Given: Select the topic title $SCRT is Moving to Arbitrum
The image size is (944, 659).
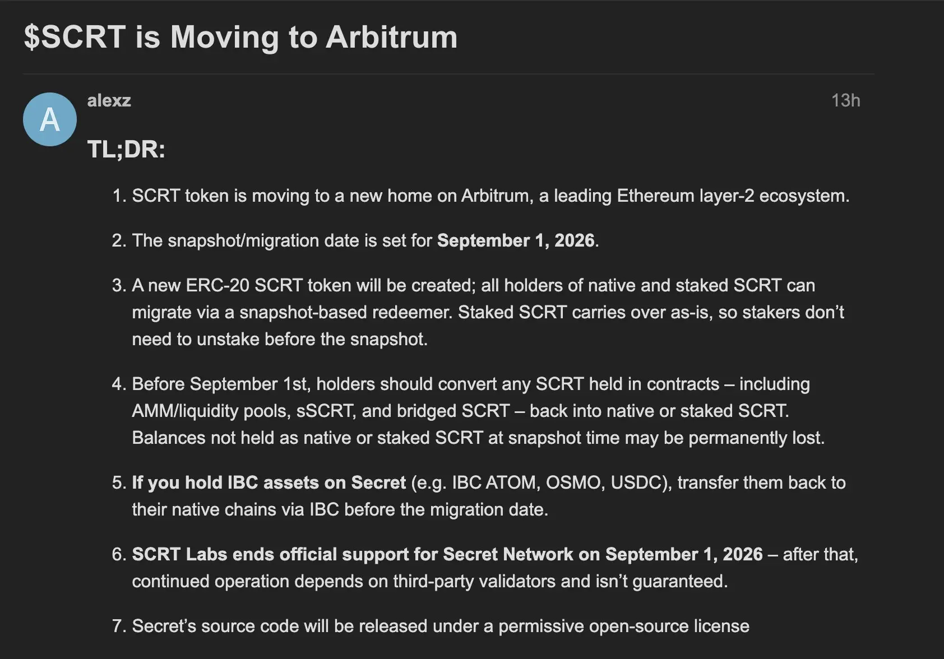Looking at the screenshot, I should [x=241, y=38].
